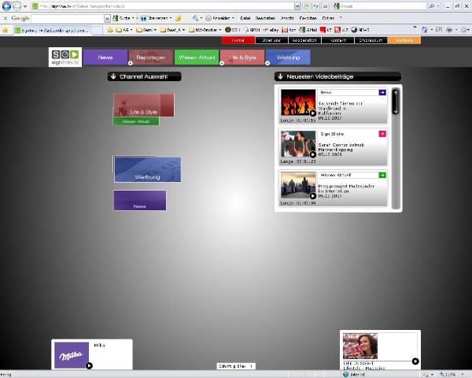Open the News tab
The image size is (472, 378).
[x=105, y=57]
